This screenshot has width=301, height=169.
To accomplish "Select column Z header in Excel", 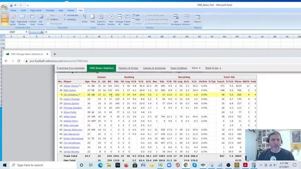I will click(137, 37).
